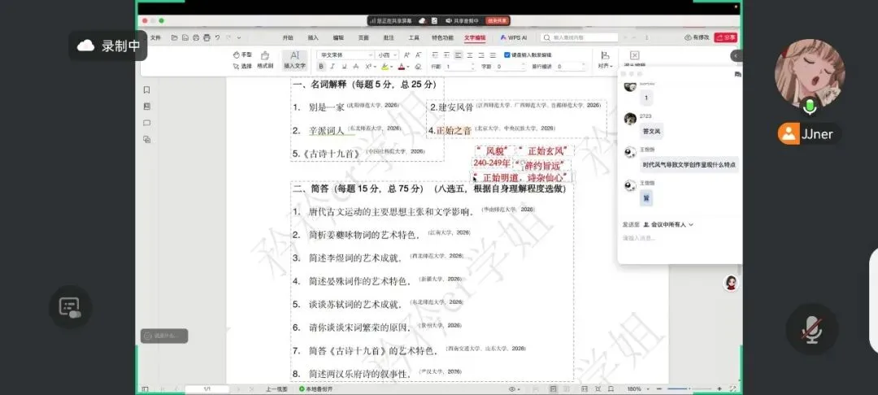This screenshot has width=878, height=395.
Task: Right-align the text
Action: click(481, 55)
